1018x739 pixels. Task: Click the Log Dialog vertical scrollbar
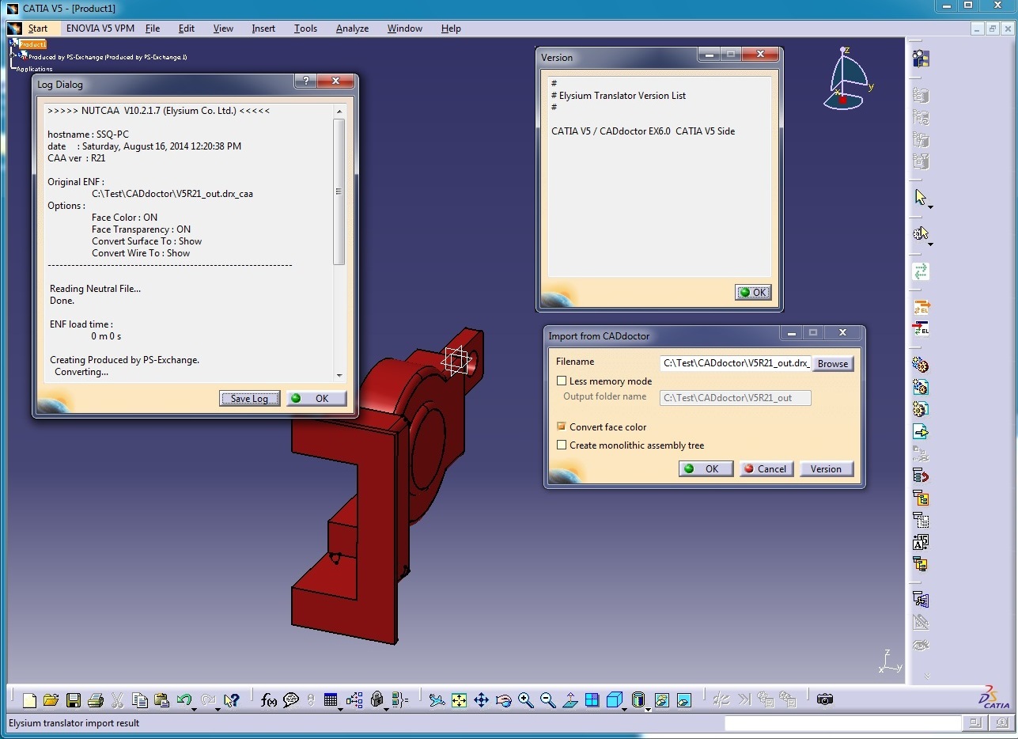point(339,192)
